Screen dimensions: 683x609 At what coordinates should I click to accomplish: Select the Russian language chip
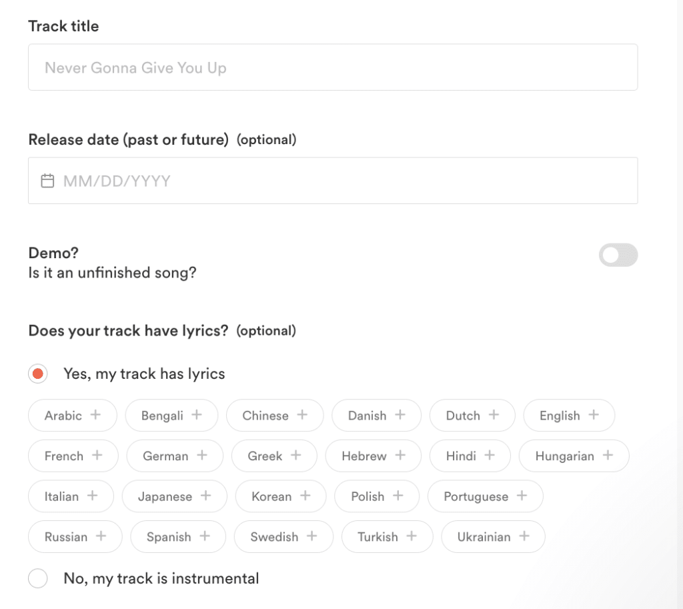tap(75, 537)
